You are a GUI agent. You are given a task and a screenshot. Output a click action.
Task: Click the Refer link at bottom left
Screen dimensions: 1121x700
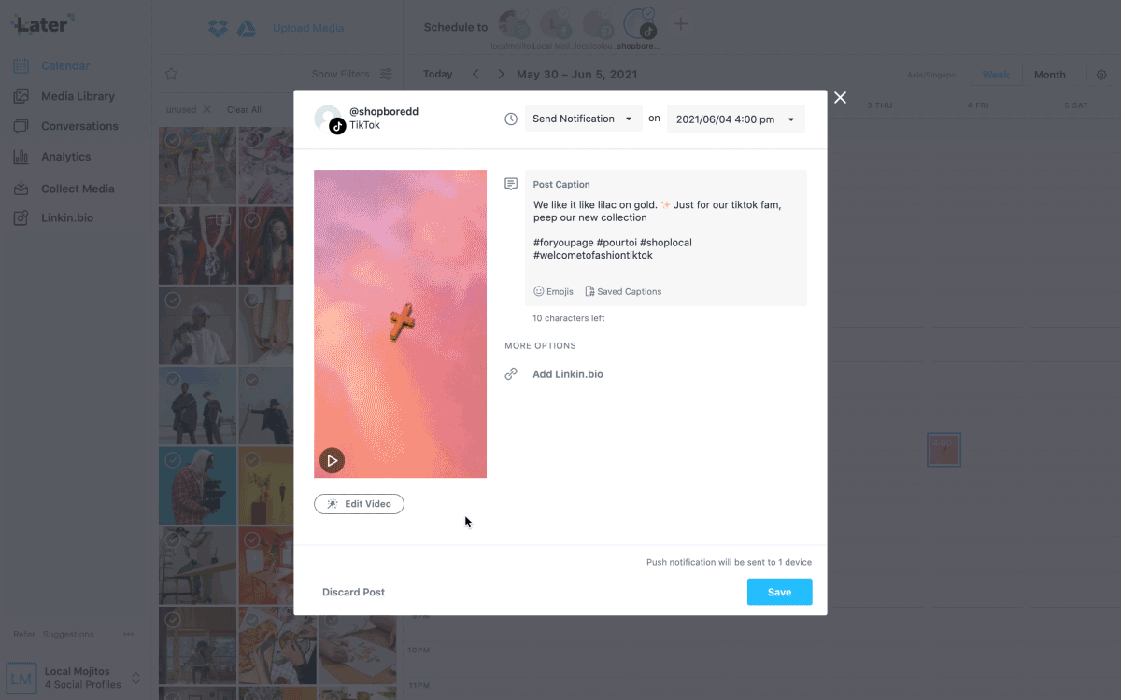click(24, 634)
